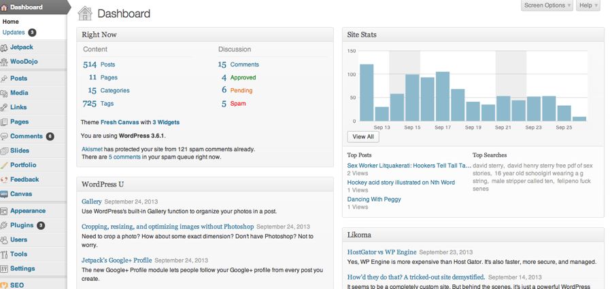Click the Updates count badge

[32, 33]
